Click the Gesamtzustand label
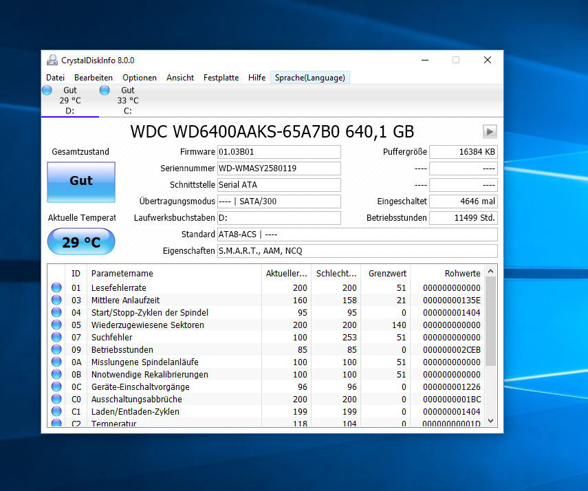The image size is (588, 491). [x=80, y=152]
